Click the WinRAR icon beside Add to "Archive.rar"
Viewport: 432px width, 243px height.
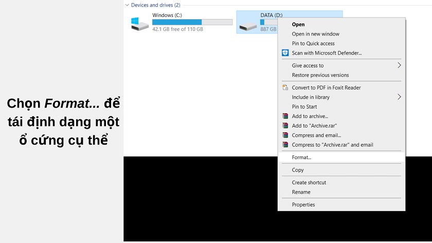[285, 126]
